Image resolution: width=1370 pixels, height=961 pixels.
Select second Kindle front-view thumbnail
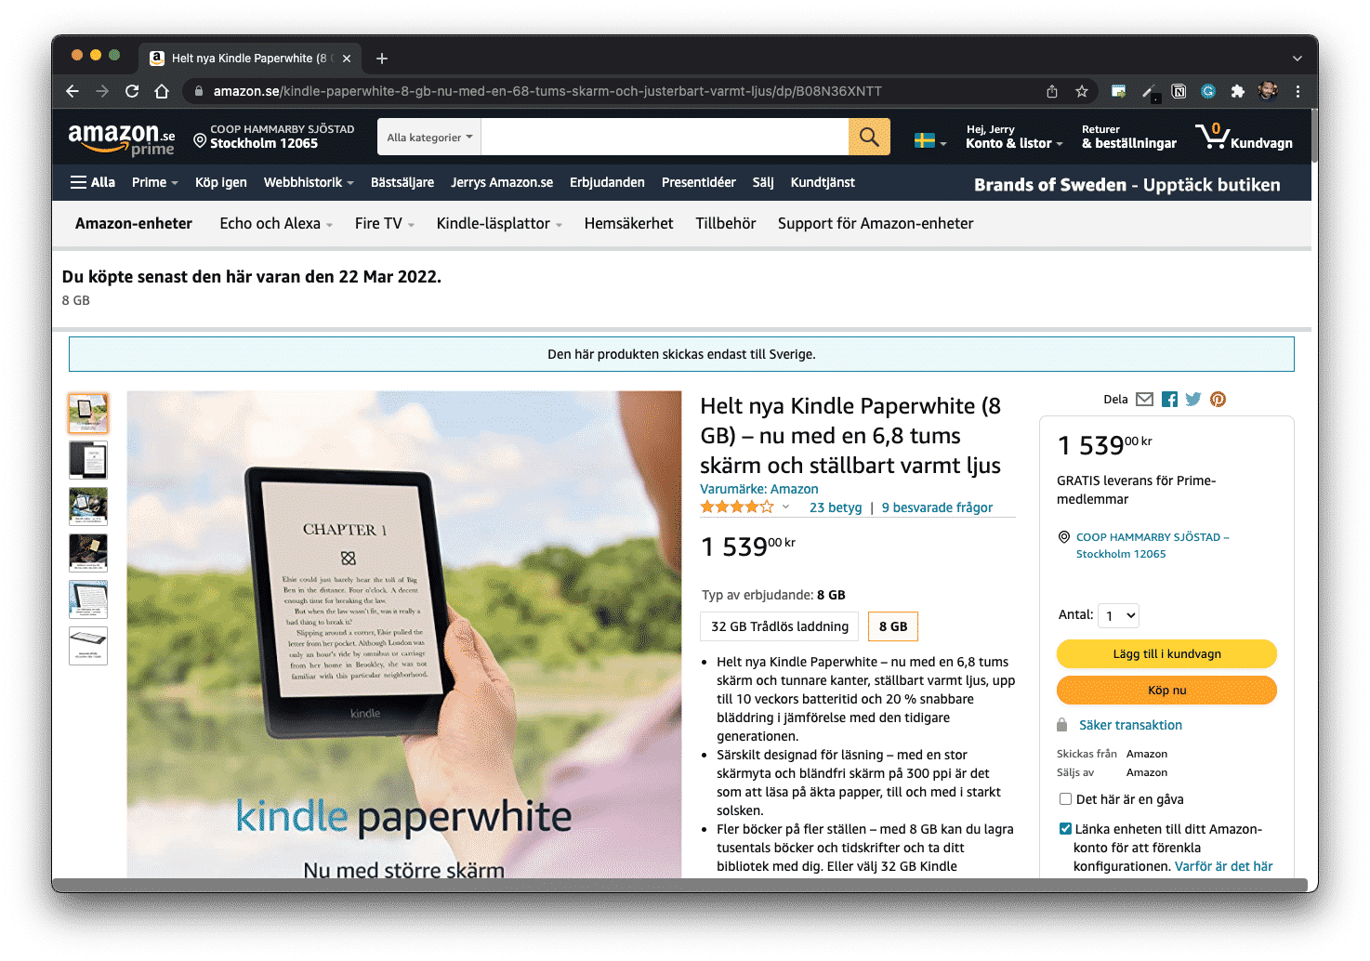click(88, 460)
